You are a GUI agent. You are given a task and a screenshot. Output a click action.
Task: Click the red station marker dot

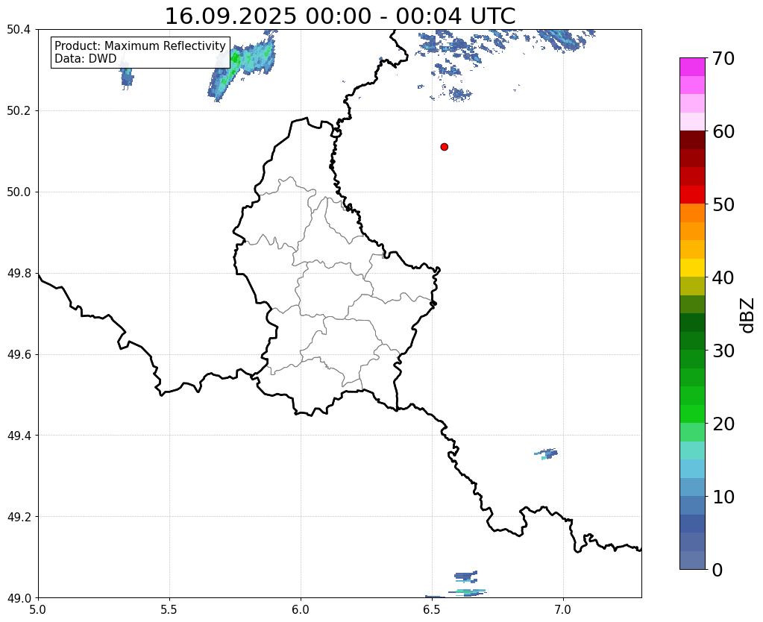pyautogui.click(x=444, y=146)
